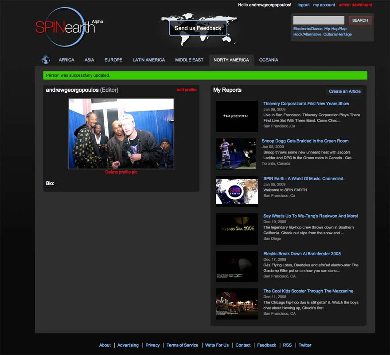Click the 'Dec 19, 2008' date text
390x355 pixels.
(275, 222)
